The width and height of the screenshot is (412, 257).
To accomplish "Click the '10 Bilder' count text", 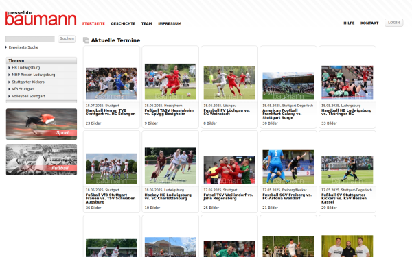I will (152, 208).
